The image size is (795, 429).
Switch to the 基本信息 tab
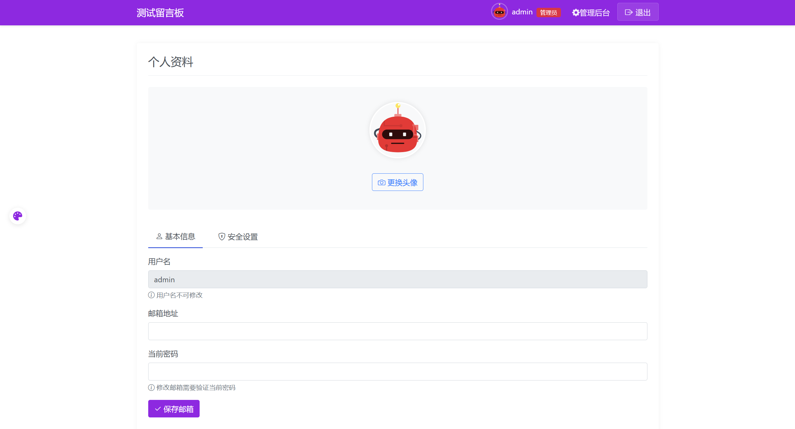pyautogui.click(x=175, y=237)
